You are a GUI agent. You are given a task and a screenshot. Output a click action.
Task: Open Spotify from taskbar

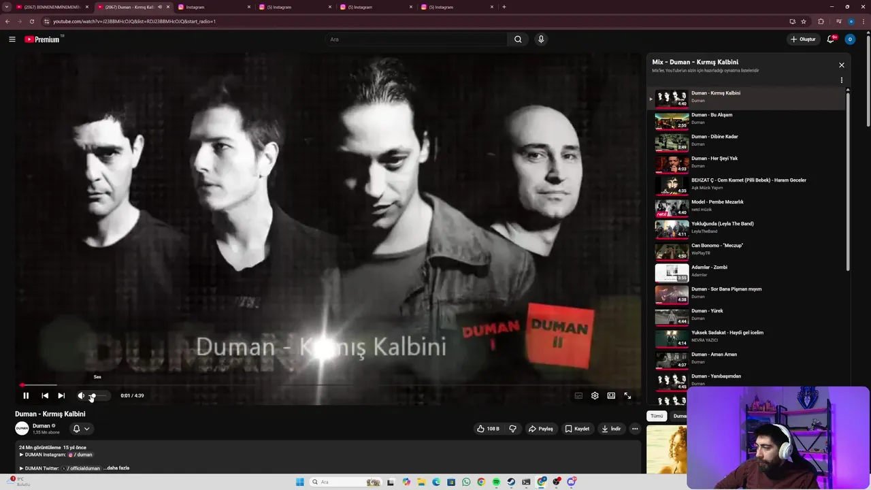(x=496, y=482)
